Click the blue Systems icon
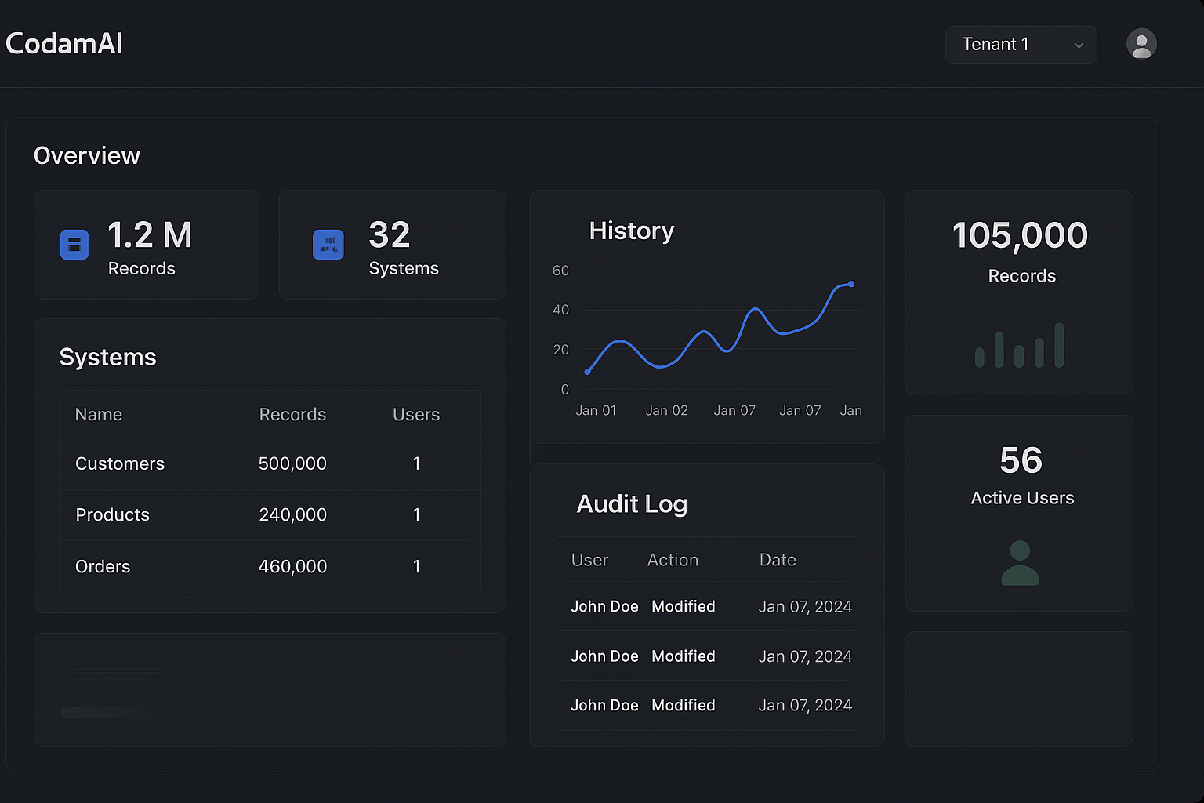Viewport: 1204px width, 803px height. [x=328, y=245]
